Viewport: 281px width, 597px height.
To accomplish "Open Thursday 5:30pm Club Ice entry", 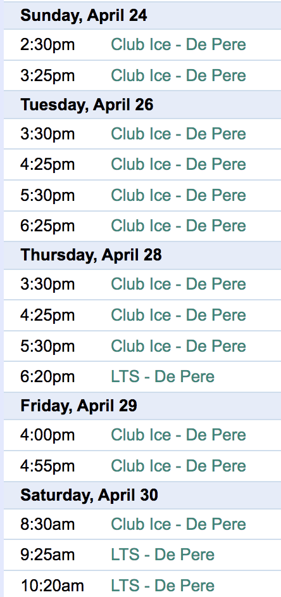I will click(178, 346).
